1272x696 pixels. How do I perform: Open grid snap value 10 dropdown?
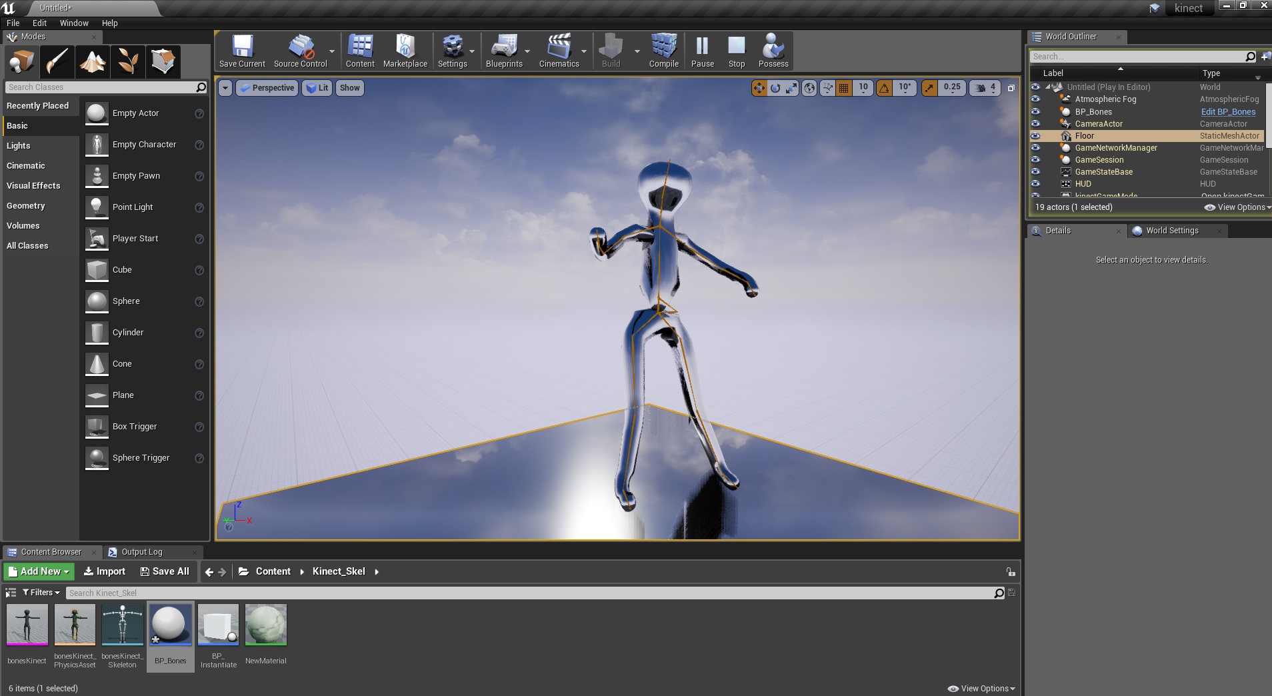point(863,88)
